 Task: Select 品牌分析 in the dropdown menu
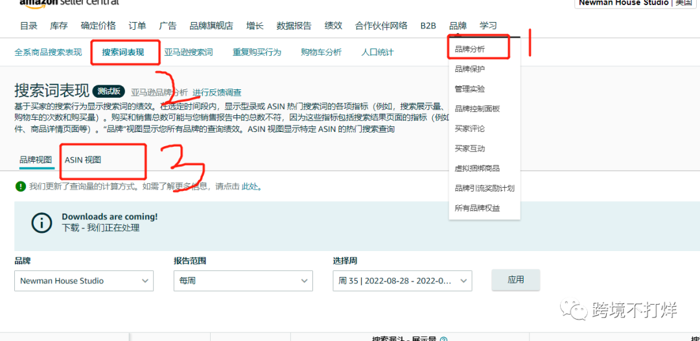tap(470, 49)
